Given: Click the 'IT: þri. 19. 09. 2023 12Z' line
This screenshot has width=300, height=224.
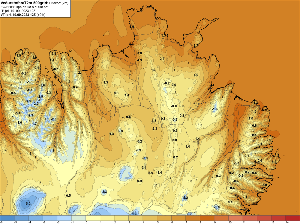Looking at the screenshot, I should [18, 11].
